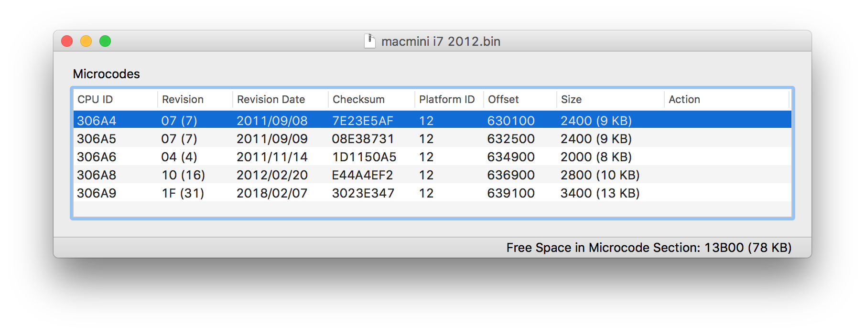Image resolution: width=865 pixels, height=334 pixels.
Task: Click offset value 636900
Action: 511,175
